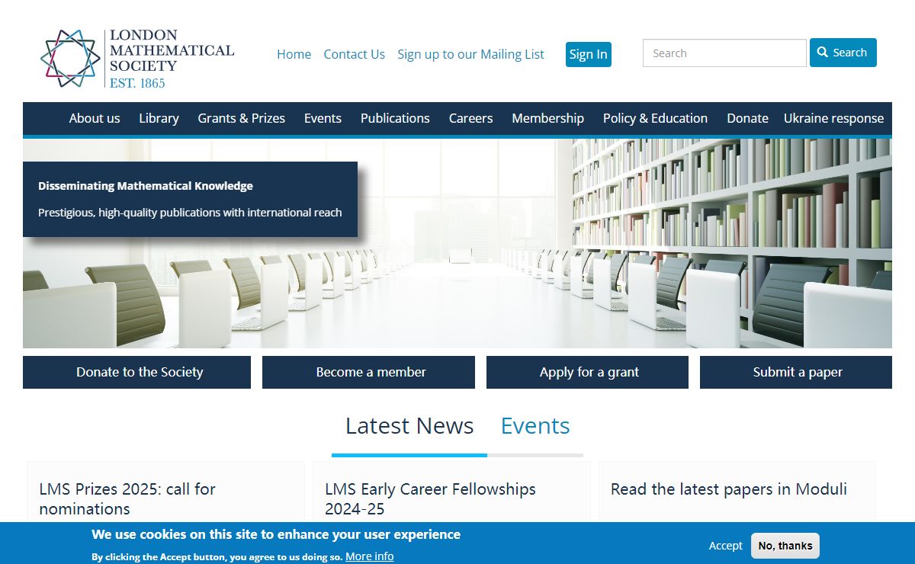Switch to the Events tab
Screen dimensions: 915x564
coord(535,425)
